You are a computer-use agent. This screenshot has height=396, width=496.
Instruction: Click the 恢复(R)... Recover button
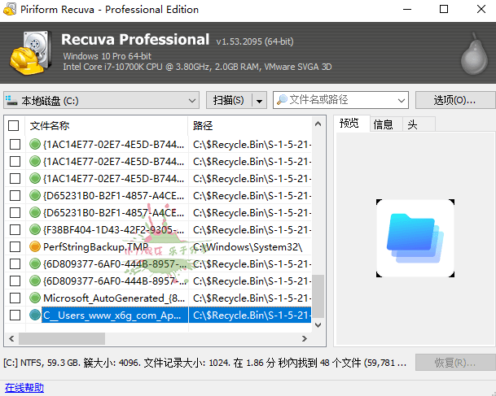(x=455, y=363)
